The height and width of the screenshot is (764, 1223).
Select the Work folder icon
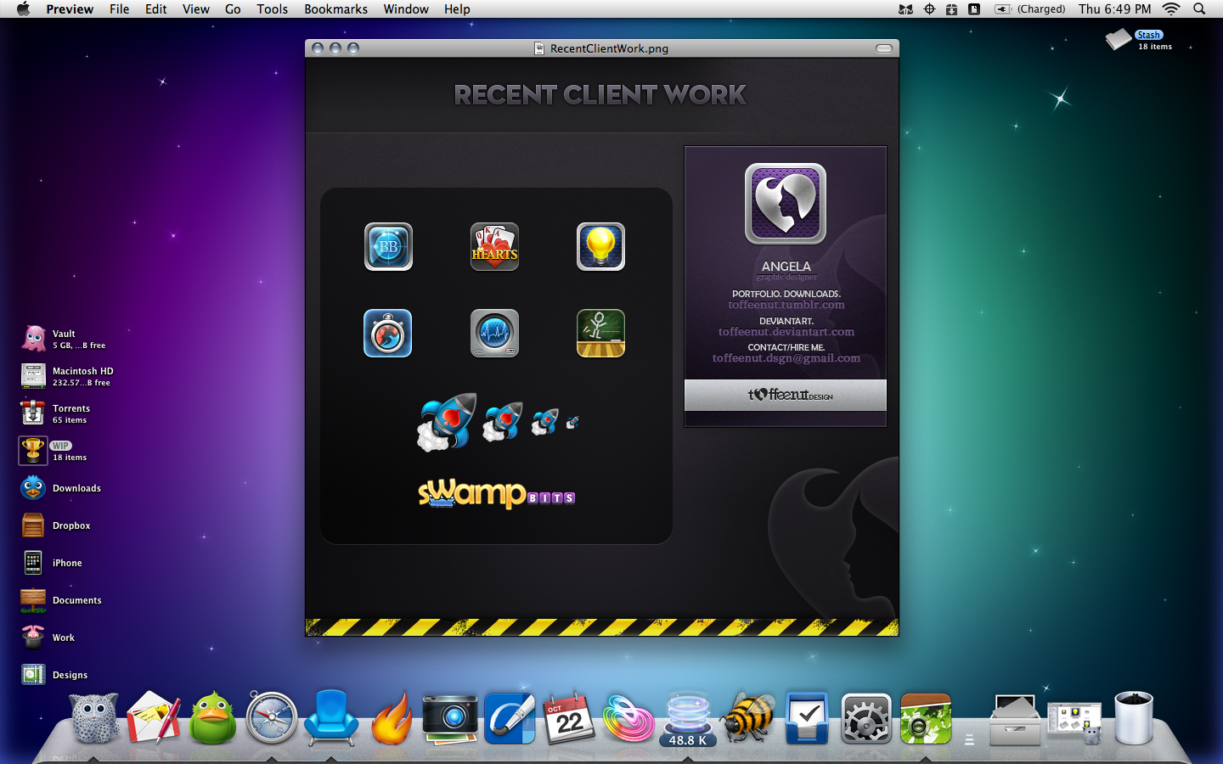(x=34, y=638)
